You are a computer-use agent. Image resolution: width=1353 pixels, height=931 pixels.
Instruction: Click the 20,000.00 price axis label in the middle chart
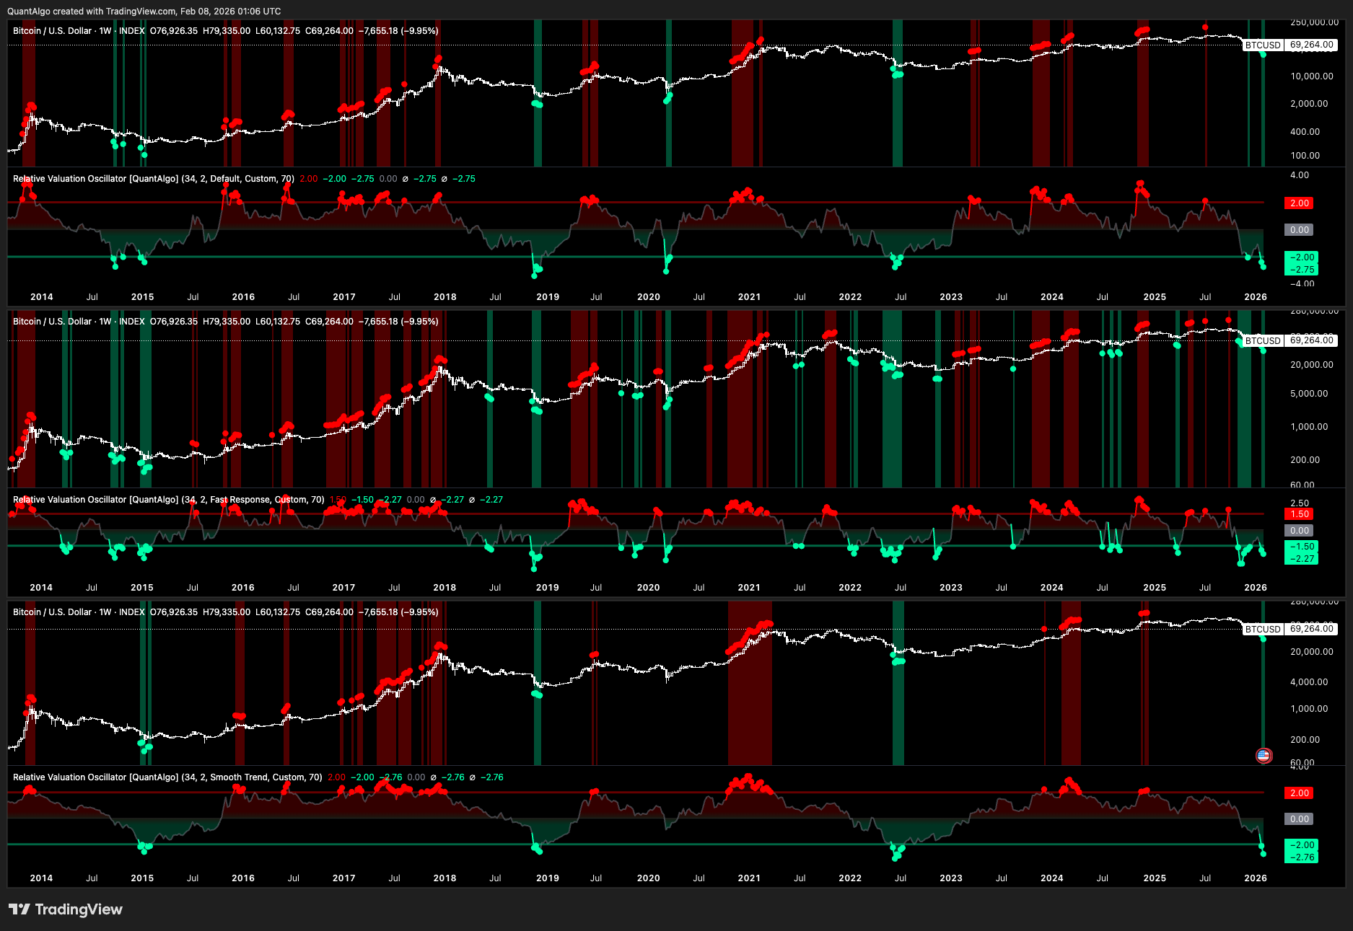point(1312,365)
